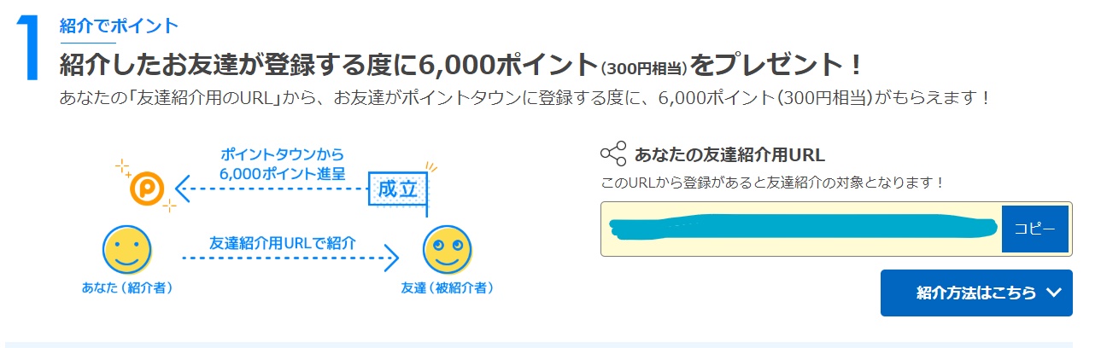This screenshot has height=348, width=1101.
Task: Click the あなたの友達紹介用URL title
Action: click(x=729, y=155)
